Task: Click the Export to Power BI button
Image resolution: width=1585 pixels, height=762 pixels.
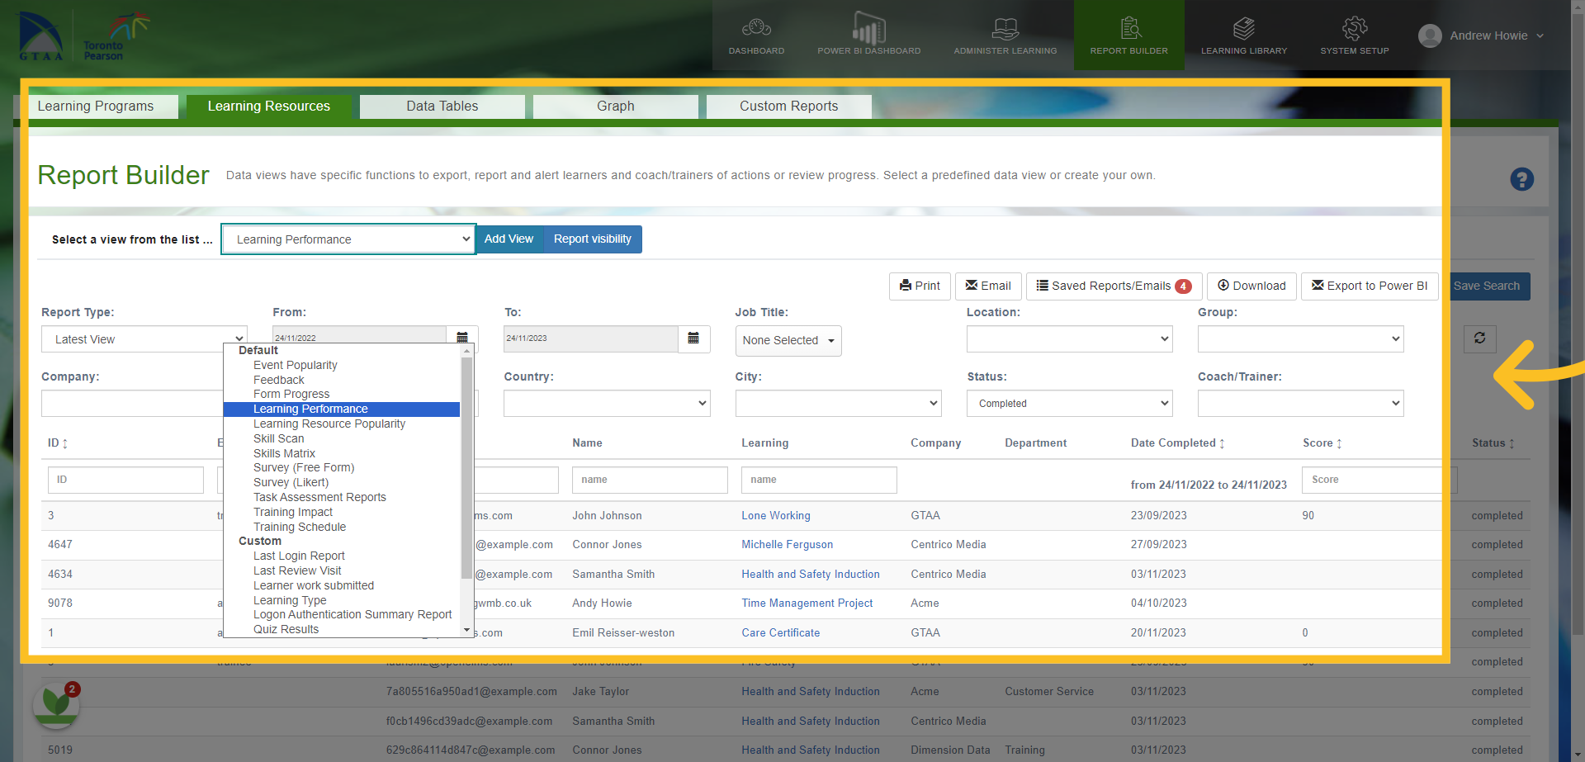Action: (x=1370, y=286)
